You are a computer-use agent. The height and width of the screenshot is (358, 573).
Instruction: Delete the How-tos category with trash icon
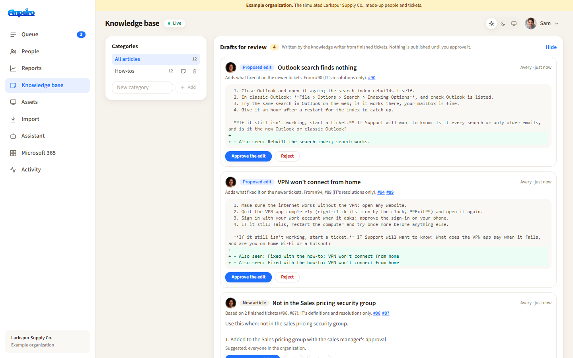click(195, 71)
